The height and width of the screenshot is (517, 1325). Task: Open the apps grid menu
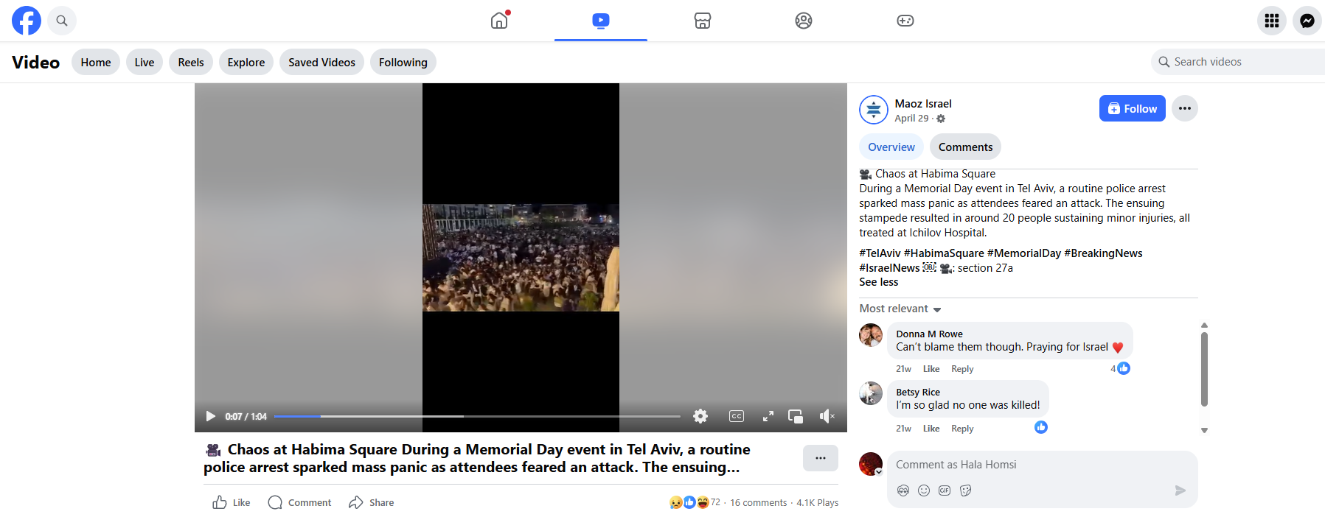pos(1272,21)
